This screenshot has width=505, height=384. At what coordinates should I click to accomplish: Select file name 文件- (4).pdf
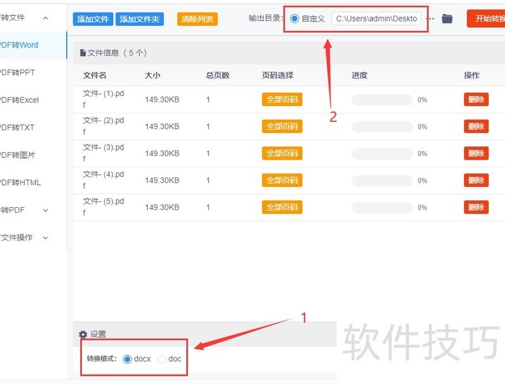[x=104, y=180]
